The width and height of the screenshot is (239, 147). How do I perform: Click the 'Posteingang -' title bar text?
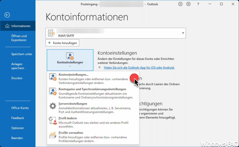tap(90, 4)
